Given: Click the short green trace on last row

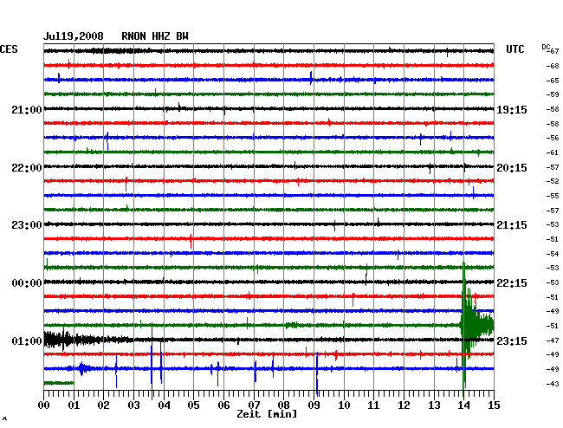Looking at the screenshot, I should [59, 383].
